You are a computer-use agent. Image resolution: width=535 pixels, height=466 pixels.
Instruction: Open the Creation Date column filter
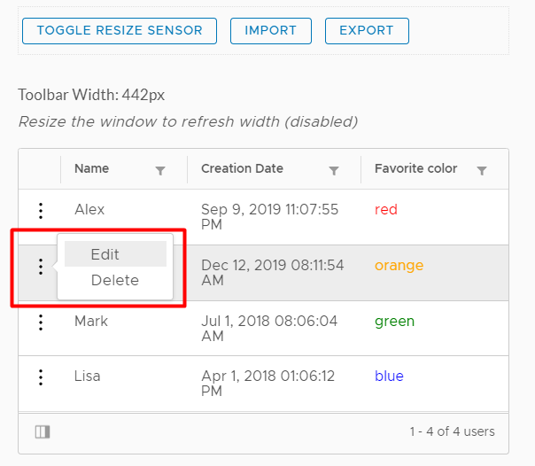pos(334,170)
